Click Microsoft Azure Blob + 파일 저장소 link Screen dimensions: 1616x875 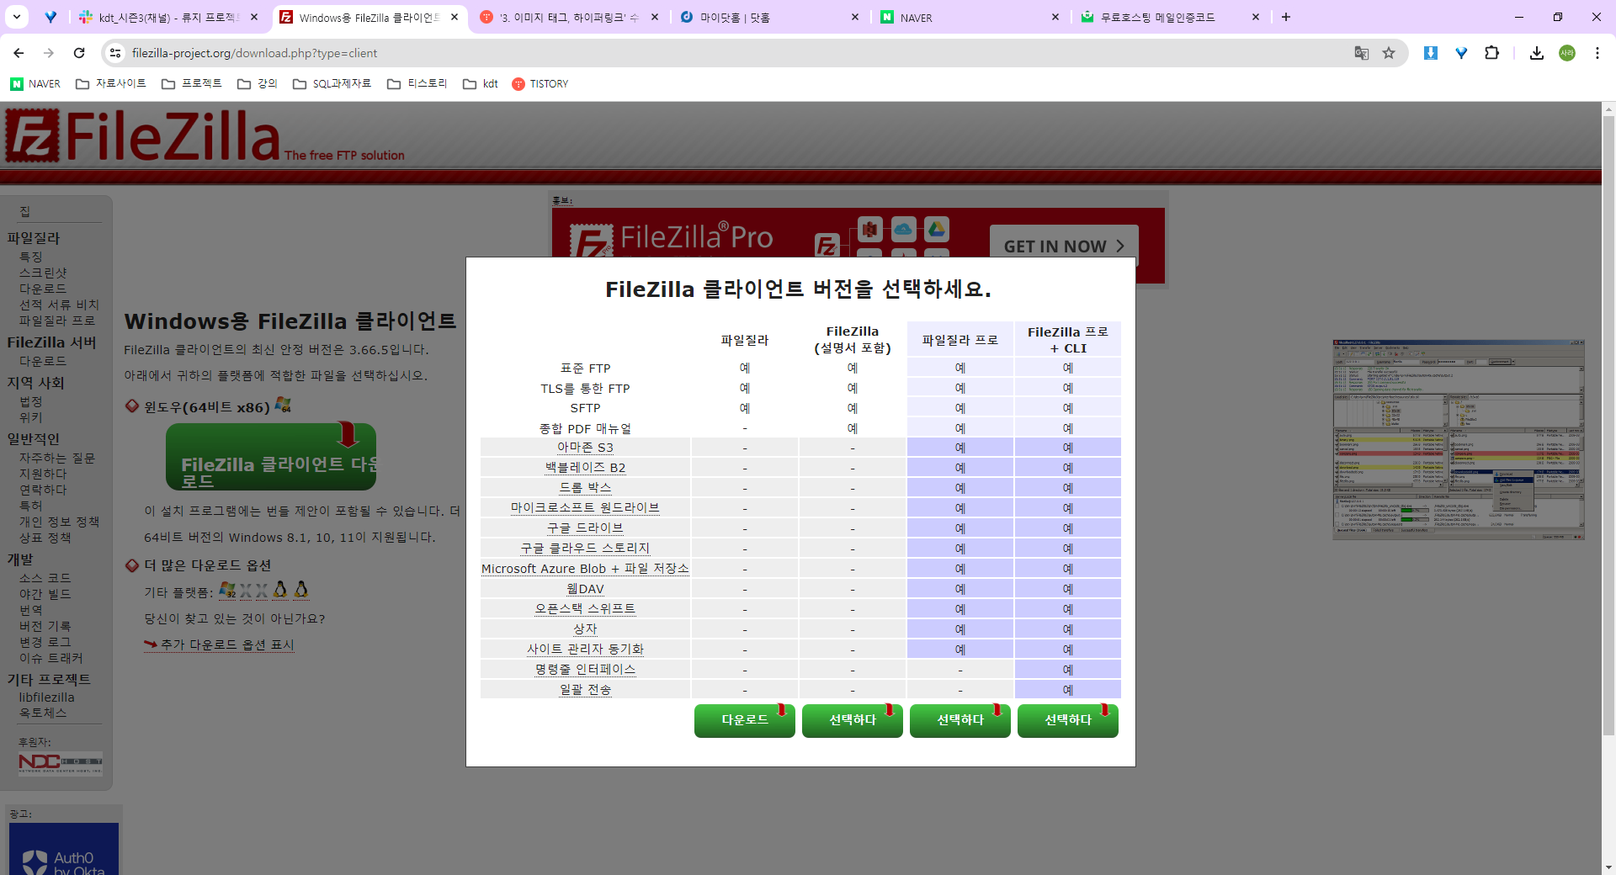(x=585, y=569)
